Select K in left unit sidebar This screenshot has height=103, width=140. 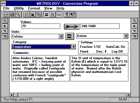(x=5, y=26)
